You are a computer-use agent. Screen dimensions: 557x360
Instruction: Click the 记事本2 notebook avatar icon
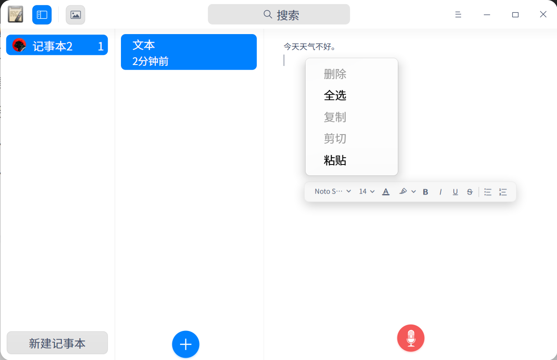(x=19, y=45)
